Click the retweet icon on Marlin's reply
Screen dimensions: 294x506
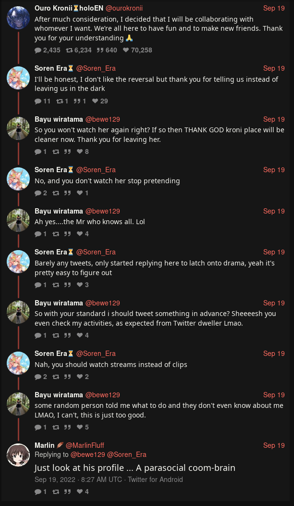[x=55, y=492]
